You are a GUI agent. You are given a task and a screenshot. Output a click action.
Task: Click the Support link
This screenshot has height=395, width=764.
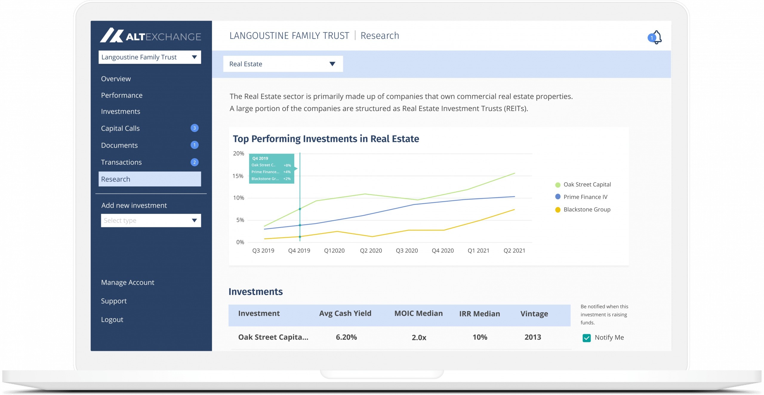[114, 301]
